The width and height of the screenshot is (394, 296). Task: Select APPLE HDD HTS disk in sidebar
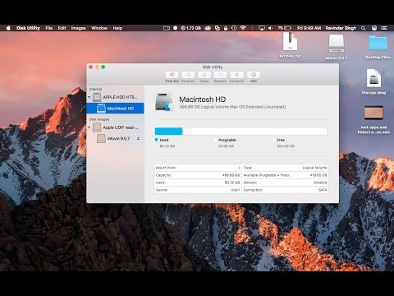(x=115, y=97)
